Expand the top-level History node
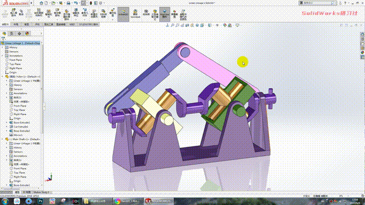Screen dimensions: 365x205 pyautogui.click(x=2, y=47)
